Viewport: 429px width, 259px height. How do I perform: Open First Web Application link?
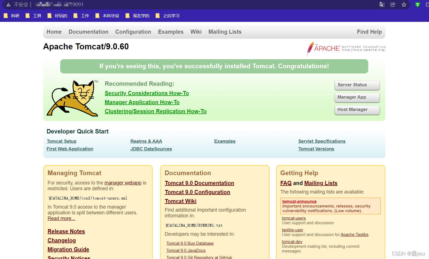coord(70,149)
